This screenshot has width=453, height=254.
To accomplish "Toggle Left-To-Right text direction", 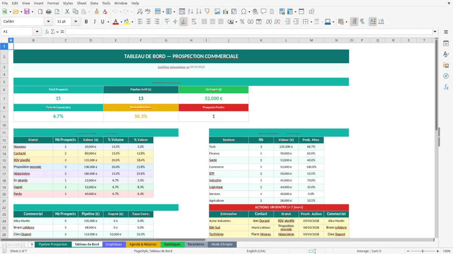I will (354, 22).
